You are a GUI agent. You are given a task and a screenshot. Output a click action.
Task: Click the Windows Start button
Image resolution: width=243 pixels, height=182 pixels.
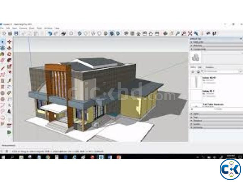[2, 156]
